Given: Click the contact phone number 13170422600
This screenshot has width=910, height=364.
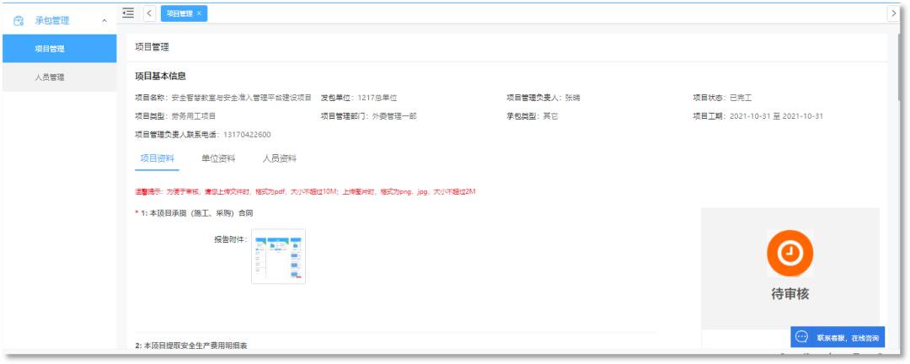Looking at the screenshot, I should coord(247,135).
